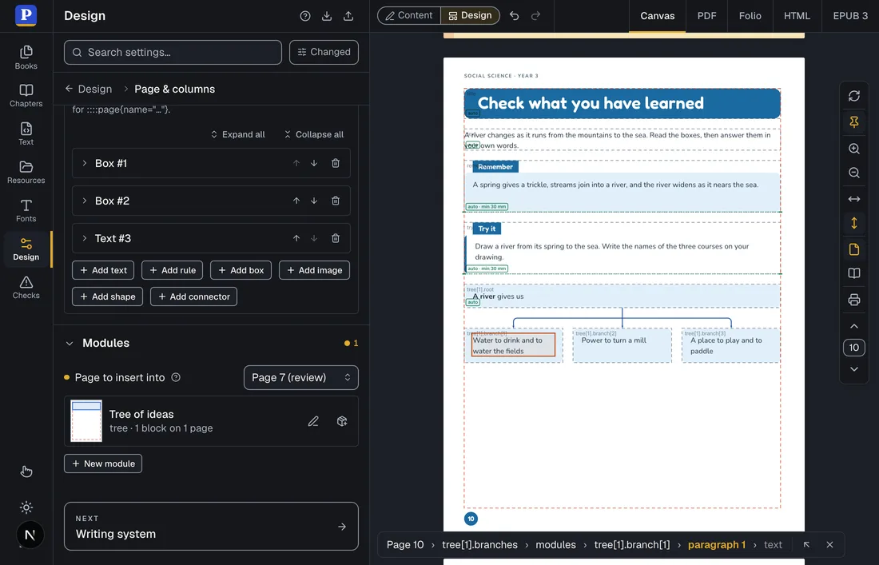Go back to Design breadcrumb
Image resolution: width=879 pixels, height=565 pixels.
(x=89, y=89)
